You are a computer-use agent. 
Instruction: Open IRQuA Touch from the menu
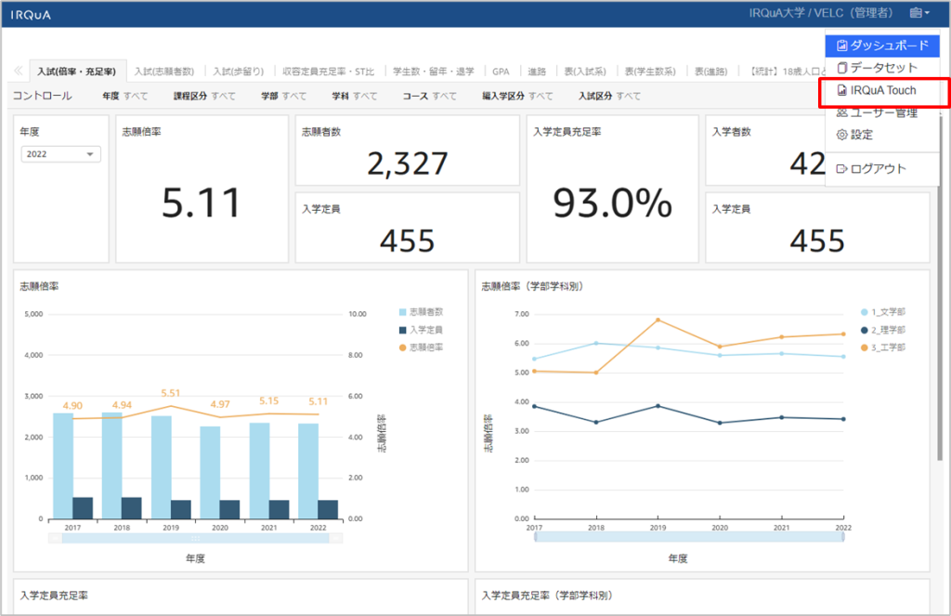coord(882,91)
